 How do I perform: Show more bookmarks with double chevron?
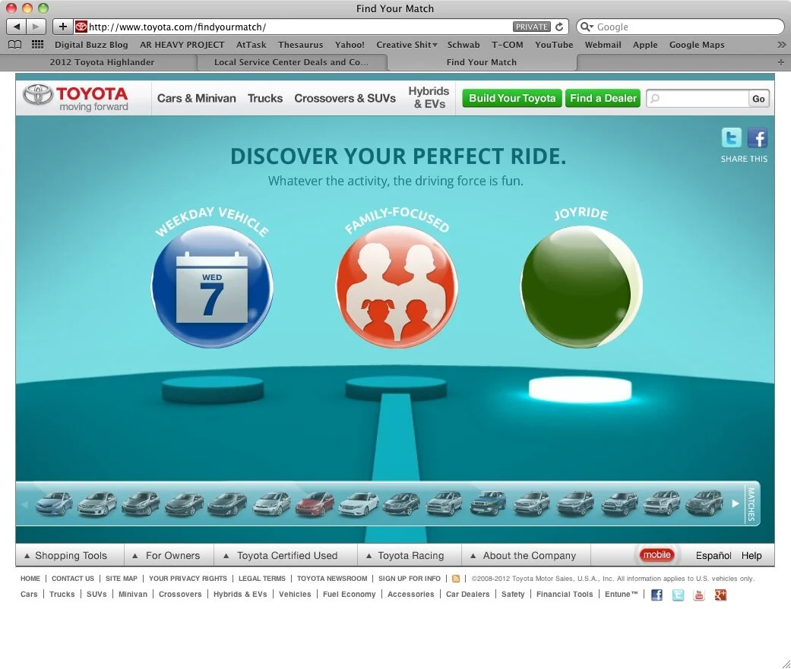coord(781,44)
